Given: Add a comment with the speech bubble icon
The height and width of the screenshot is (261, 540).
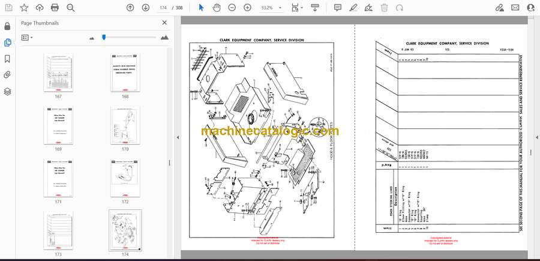Looking at the screenshot, I should pyautogui.click(x=338, y=8).
